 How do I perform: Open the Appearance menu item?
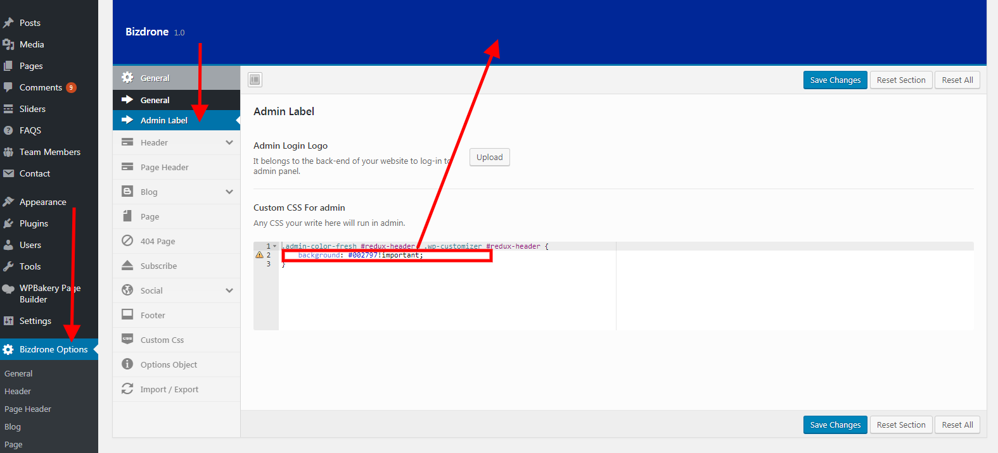tap(49, 202)
